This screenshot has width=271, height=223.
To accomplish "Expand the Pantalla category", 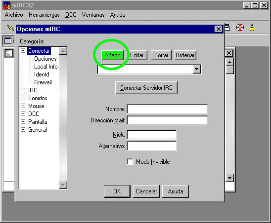I will (23, 121).
